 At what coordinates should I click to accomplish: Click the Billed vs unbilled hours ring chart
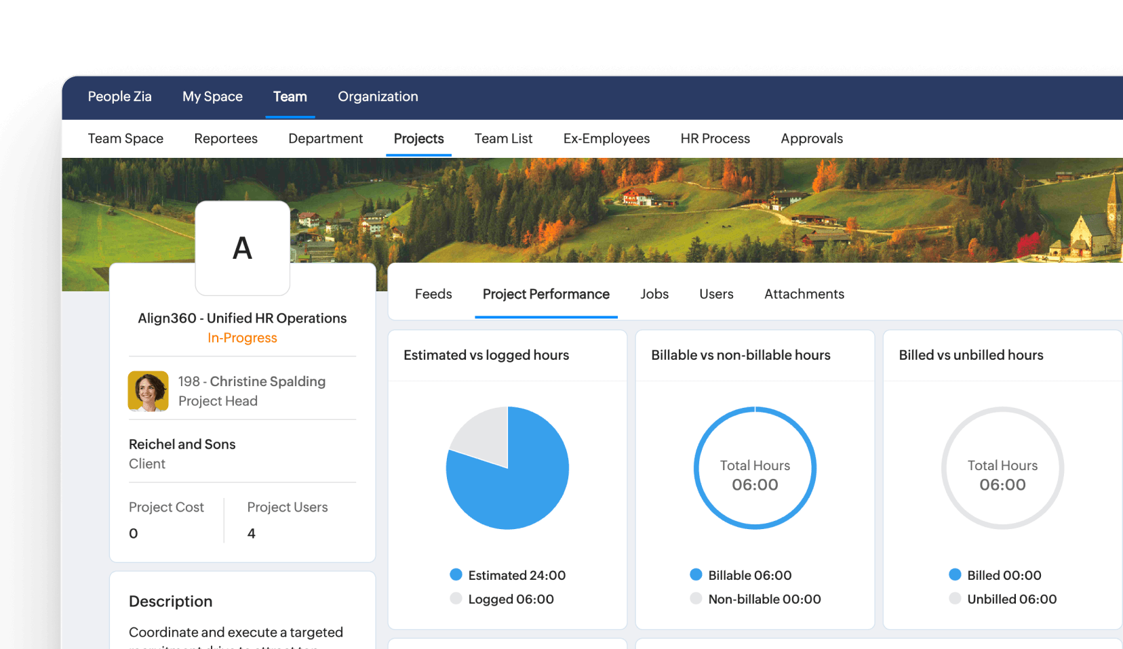(x=1002, y=467)
